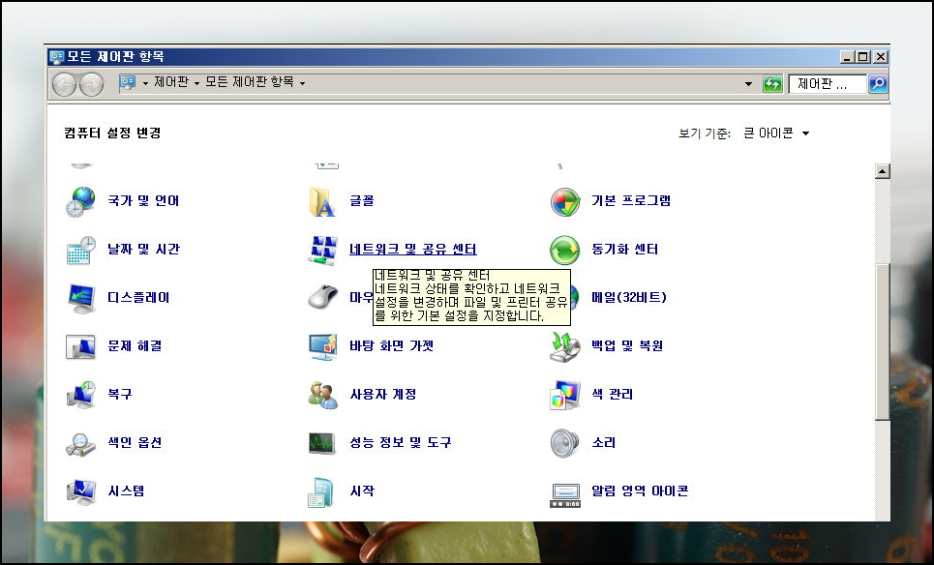
Task: Open the 문제 해결 icon
Action: coord(80,346)
